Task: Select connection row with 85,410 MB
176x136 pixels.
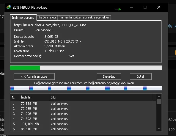Action: tap(83, 129)
